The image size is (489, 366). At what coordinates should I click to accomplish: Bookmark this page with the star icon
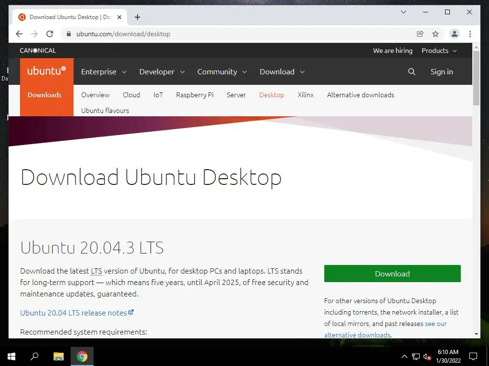click(436, 34)
